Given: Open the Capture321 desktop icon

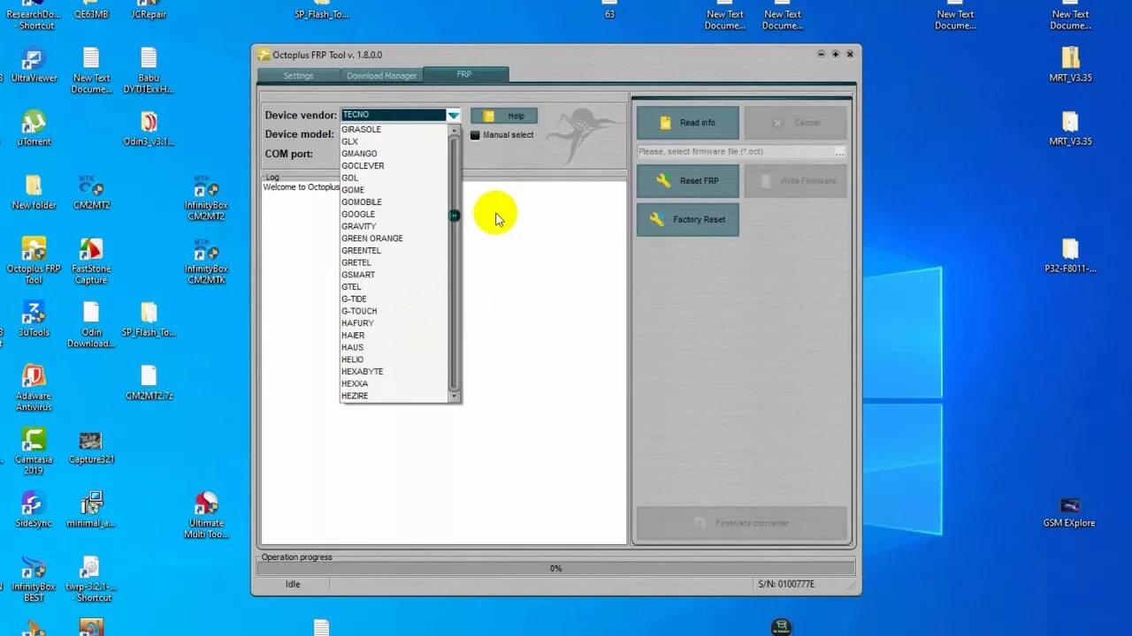Looking at the screenshot, I should coord(91,447).
